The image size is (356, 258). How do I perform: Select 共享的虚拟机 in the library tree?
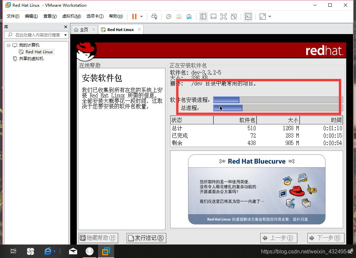coord(31,59)
